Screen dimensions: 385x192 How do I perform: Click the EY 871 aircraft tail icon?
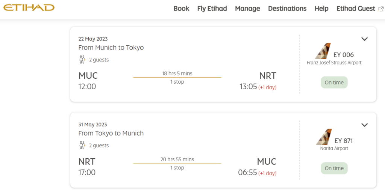324,136
